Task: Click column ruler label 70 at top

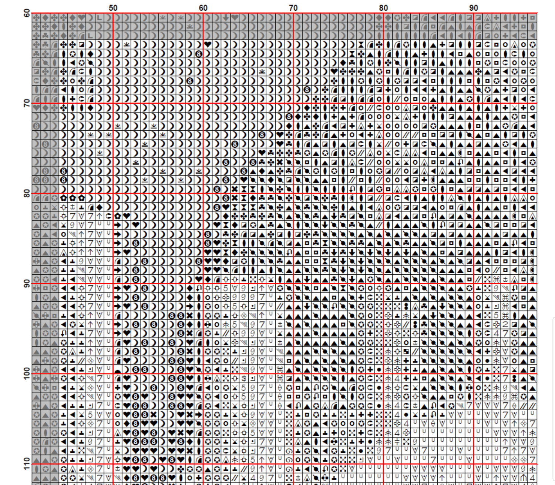Action: click(293, 8)
